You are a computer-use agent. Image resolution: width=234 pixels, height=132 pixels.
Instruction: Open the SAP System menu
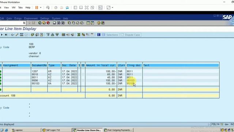[x=56, y=18]
